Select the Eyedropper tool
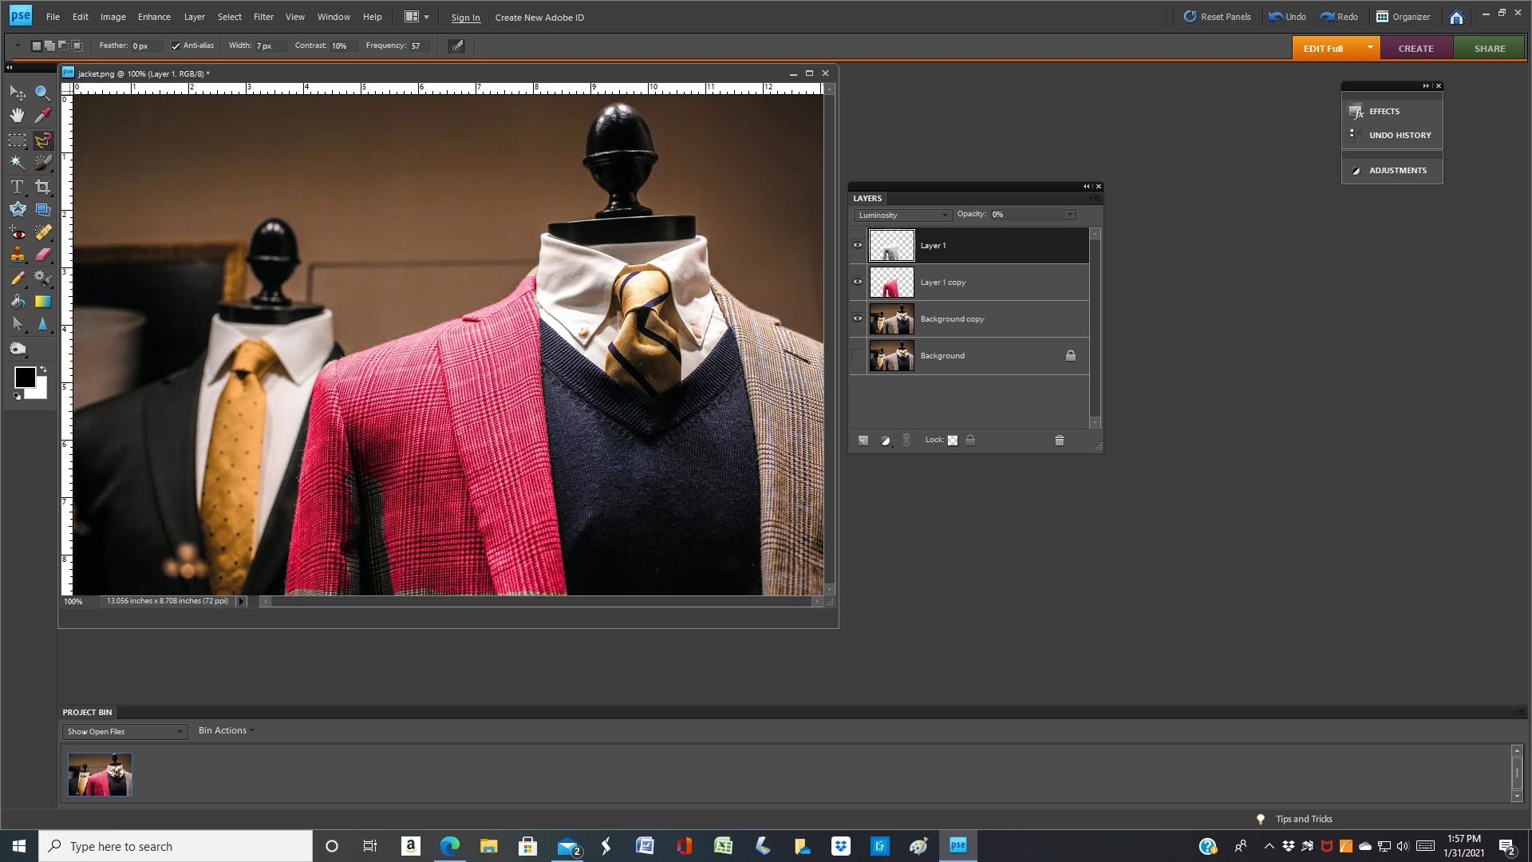The height and width of the screenshot is (862, 1532). click(x=42, y=116)
